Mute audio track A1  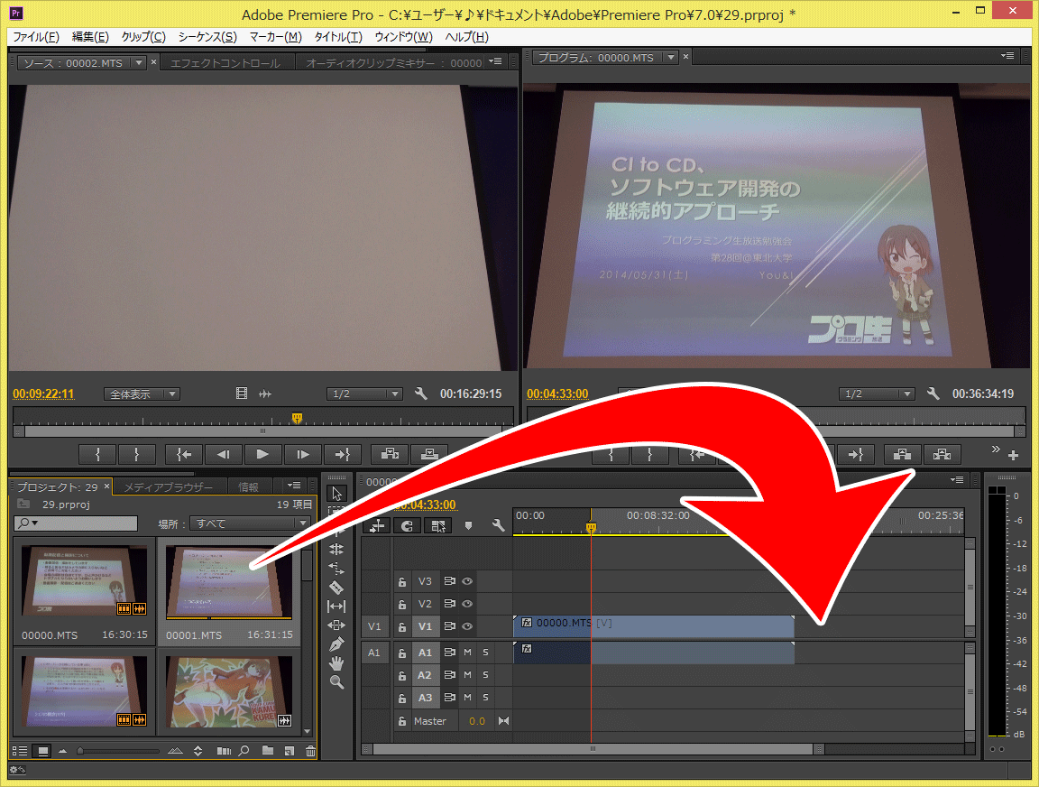point(467,652)
